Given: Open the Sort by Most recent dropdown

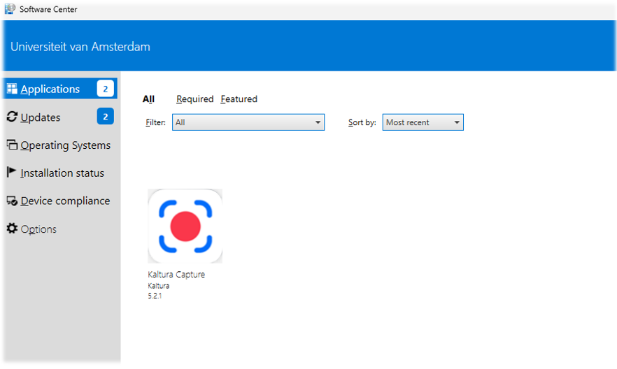Looking at the screenshot, I should [423, 122].
